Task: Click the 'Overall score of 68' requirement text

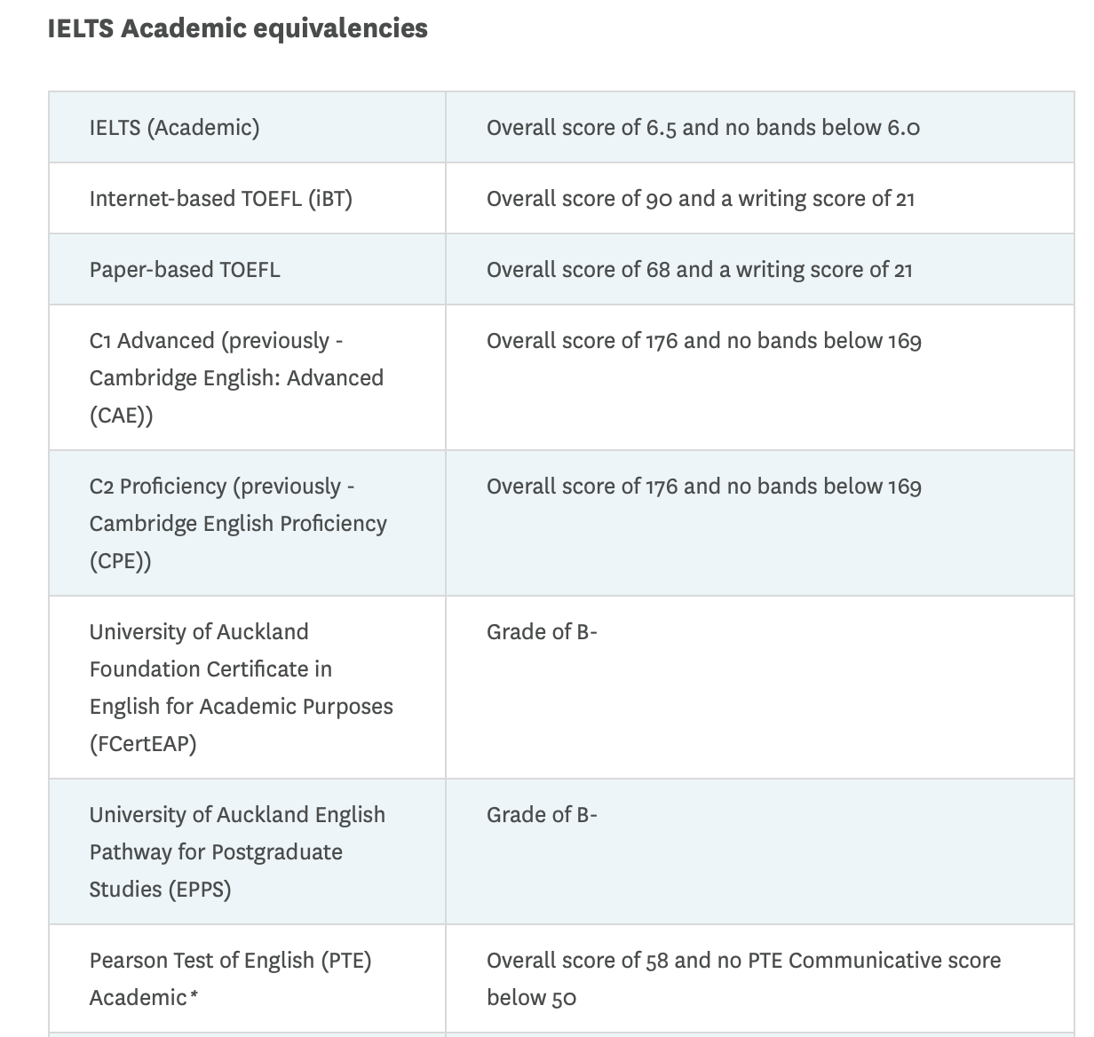Action: (699, 270)
